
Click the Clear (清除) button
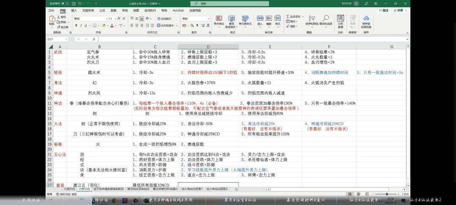(x=291, y=26)
